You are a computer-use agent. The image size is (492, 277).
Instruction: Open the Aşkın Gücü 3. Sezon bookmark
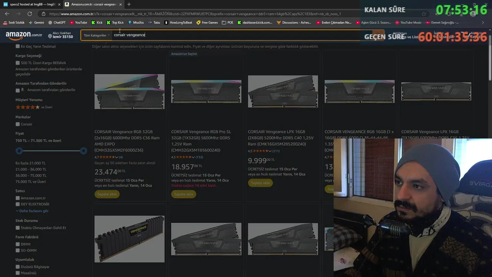(x=373, y=23)
